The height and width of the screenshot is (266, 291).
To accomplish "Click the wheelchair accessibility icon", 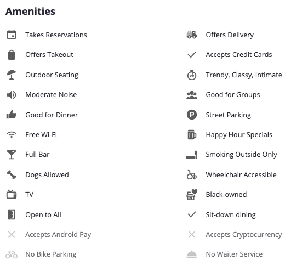I will coord(192,175).
